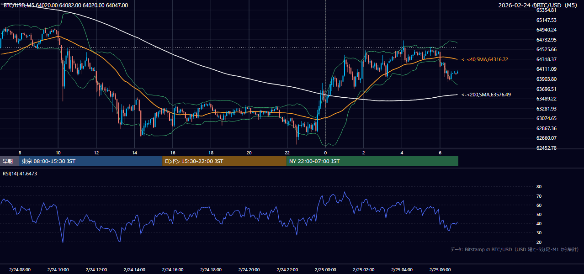
Task: Click RSI axis level 80
Action: (539, 187)
